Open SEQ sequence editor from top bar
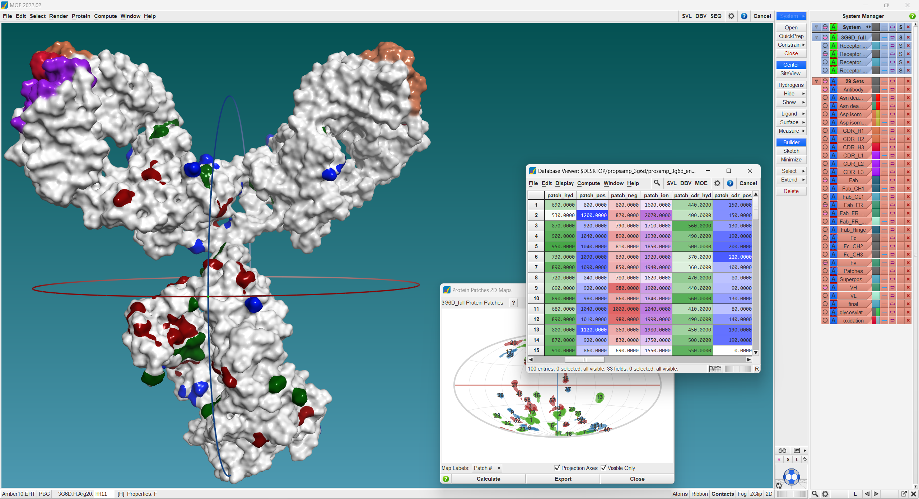The width and height of the screenshot is (919, 499). tap(716, 16)
